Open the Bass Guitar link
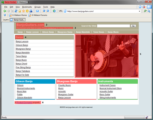The width and height of the screenshot is (153, 120). pos(105,94)
